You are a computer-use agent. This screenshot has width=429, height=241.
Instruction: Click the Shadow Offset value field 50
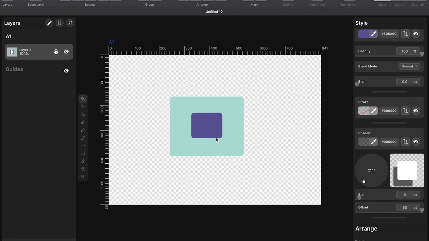pos(408,208)
